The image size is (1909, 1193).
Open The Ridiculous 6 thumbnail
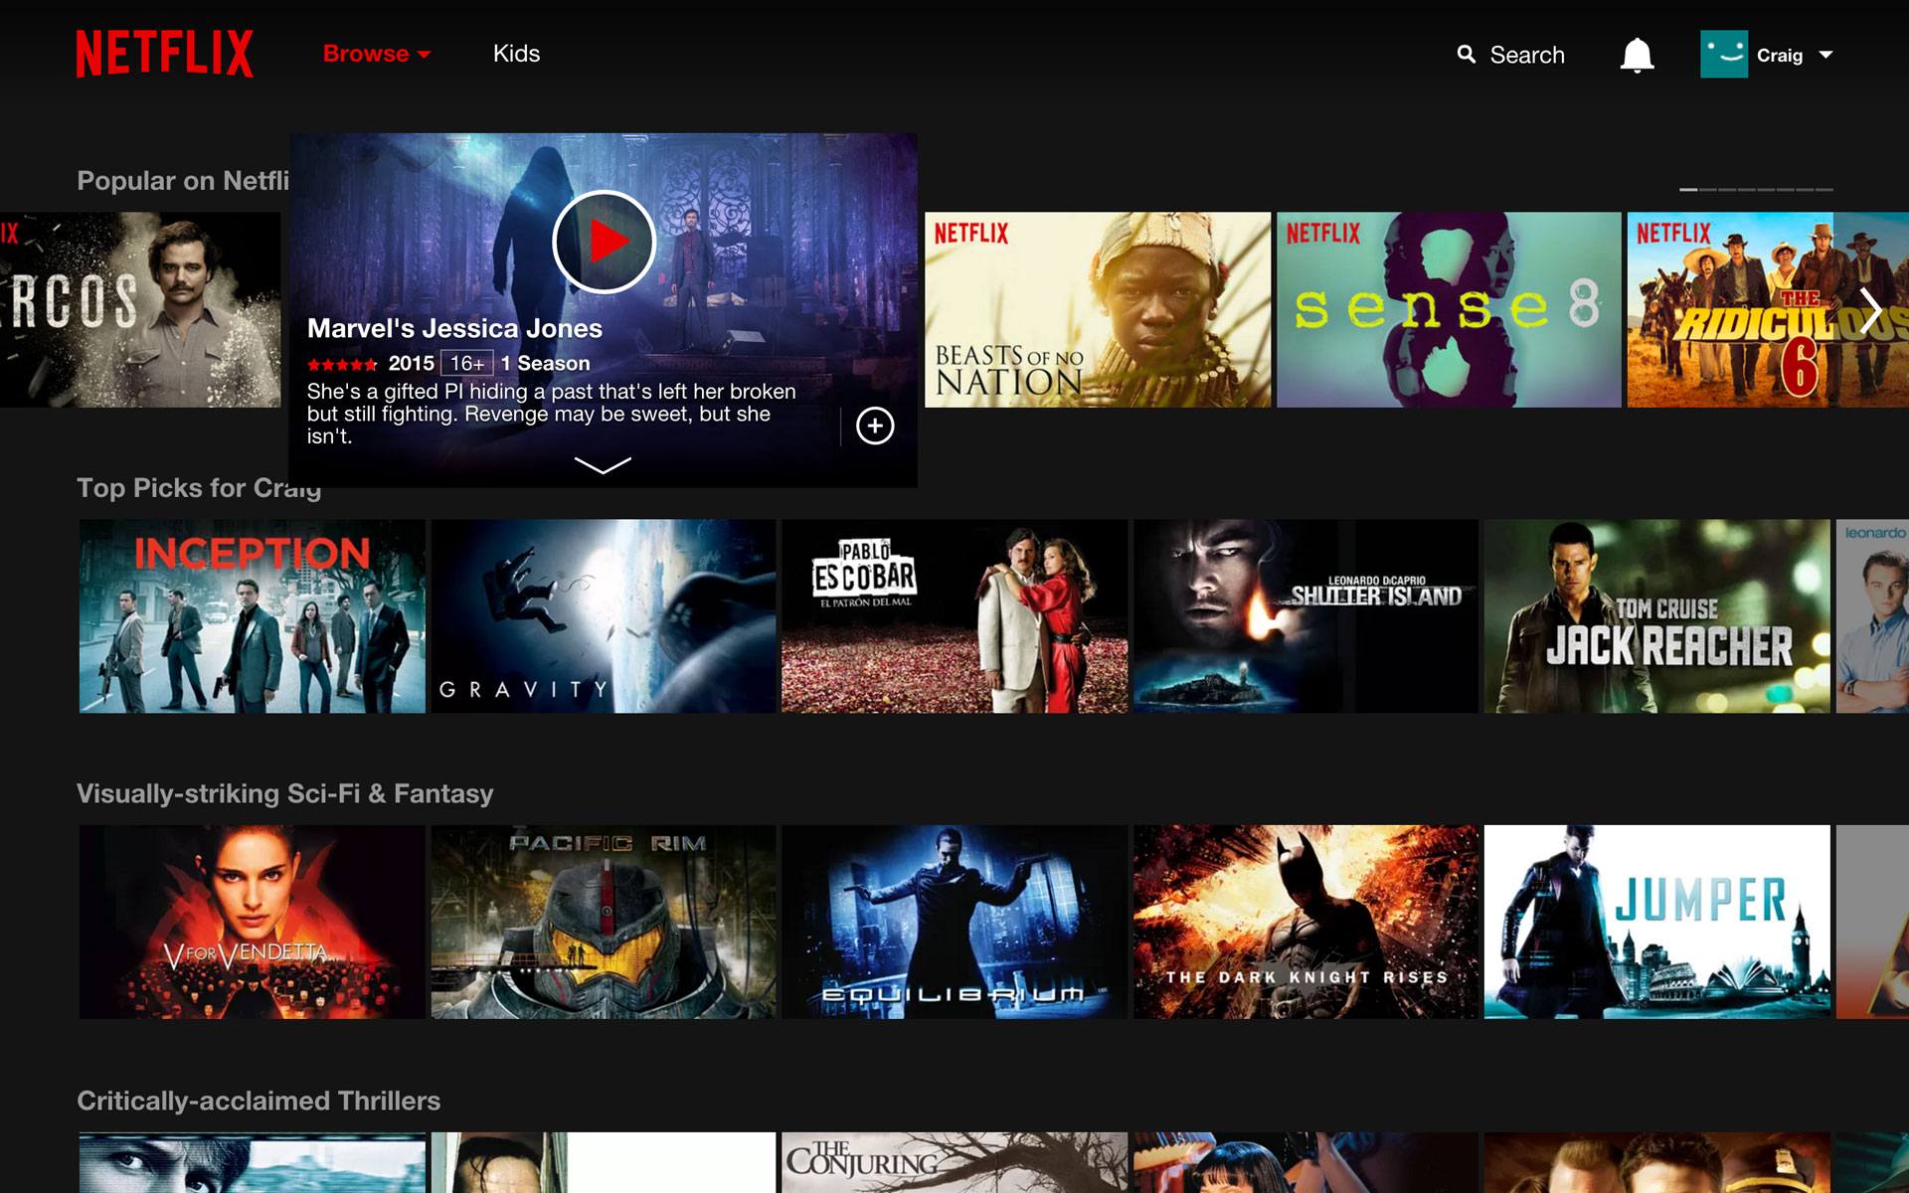(1768, 309)
